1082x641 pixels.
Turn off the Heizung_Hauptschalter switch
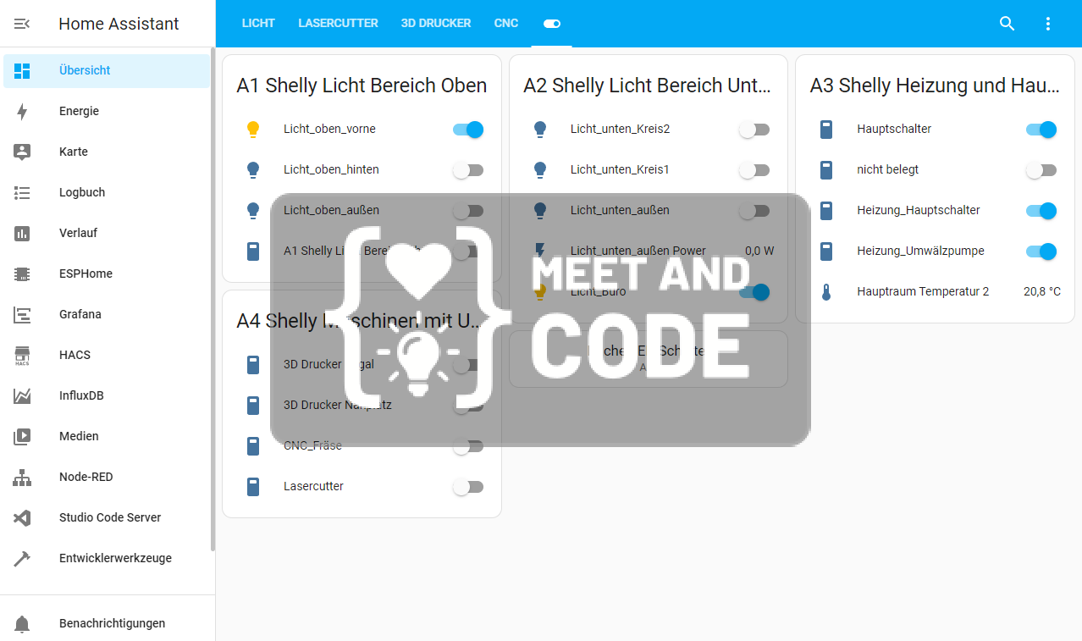pos(1041,211)
